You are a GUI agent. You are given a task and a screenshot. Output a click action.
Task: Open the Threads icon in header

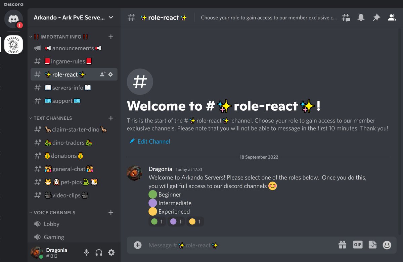click(x=346, y=18)
